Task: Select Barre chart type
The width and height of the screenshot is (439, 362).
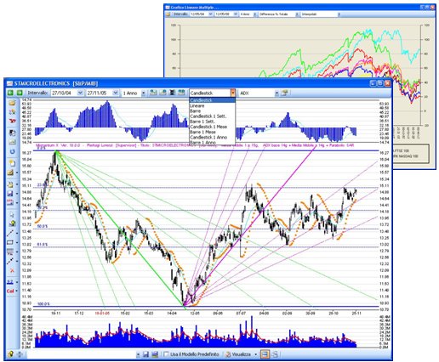Action: 212,111
